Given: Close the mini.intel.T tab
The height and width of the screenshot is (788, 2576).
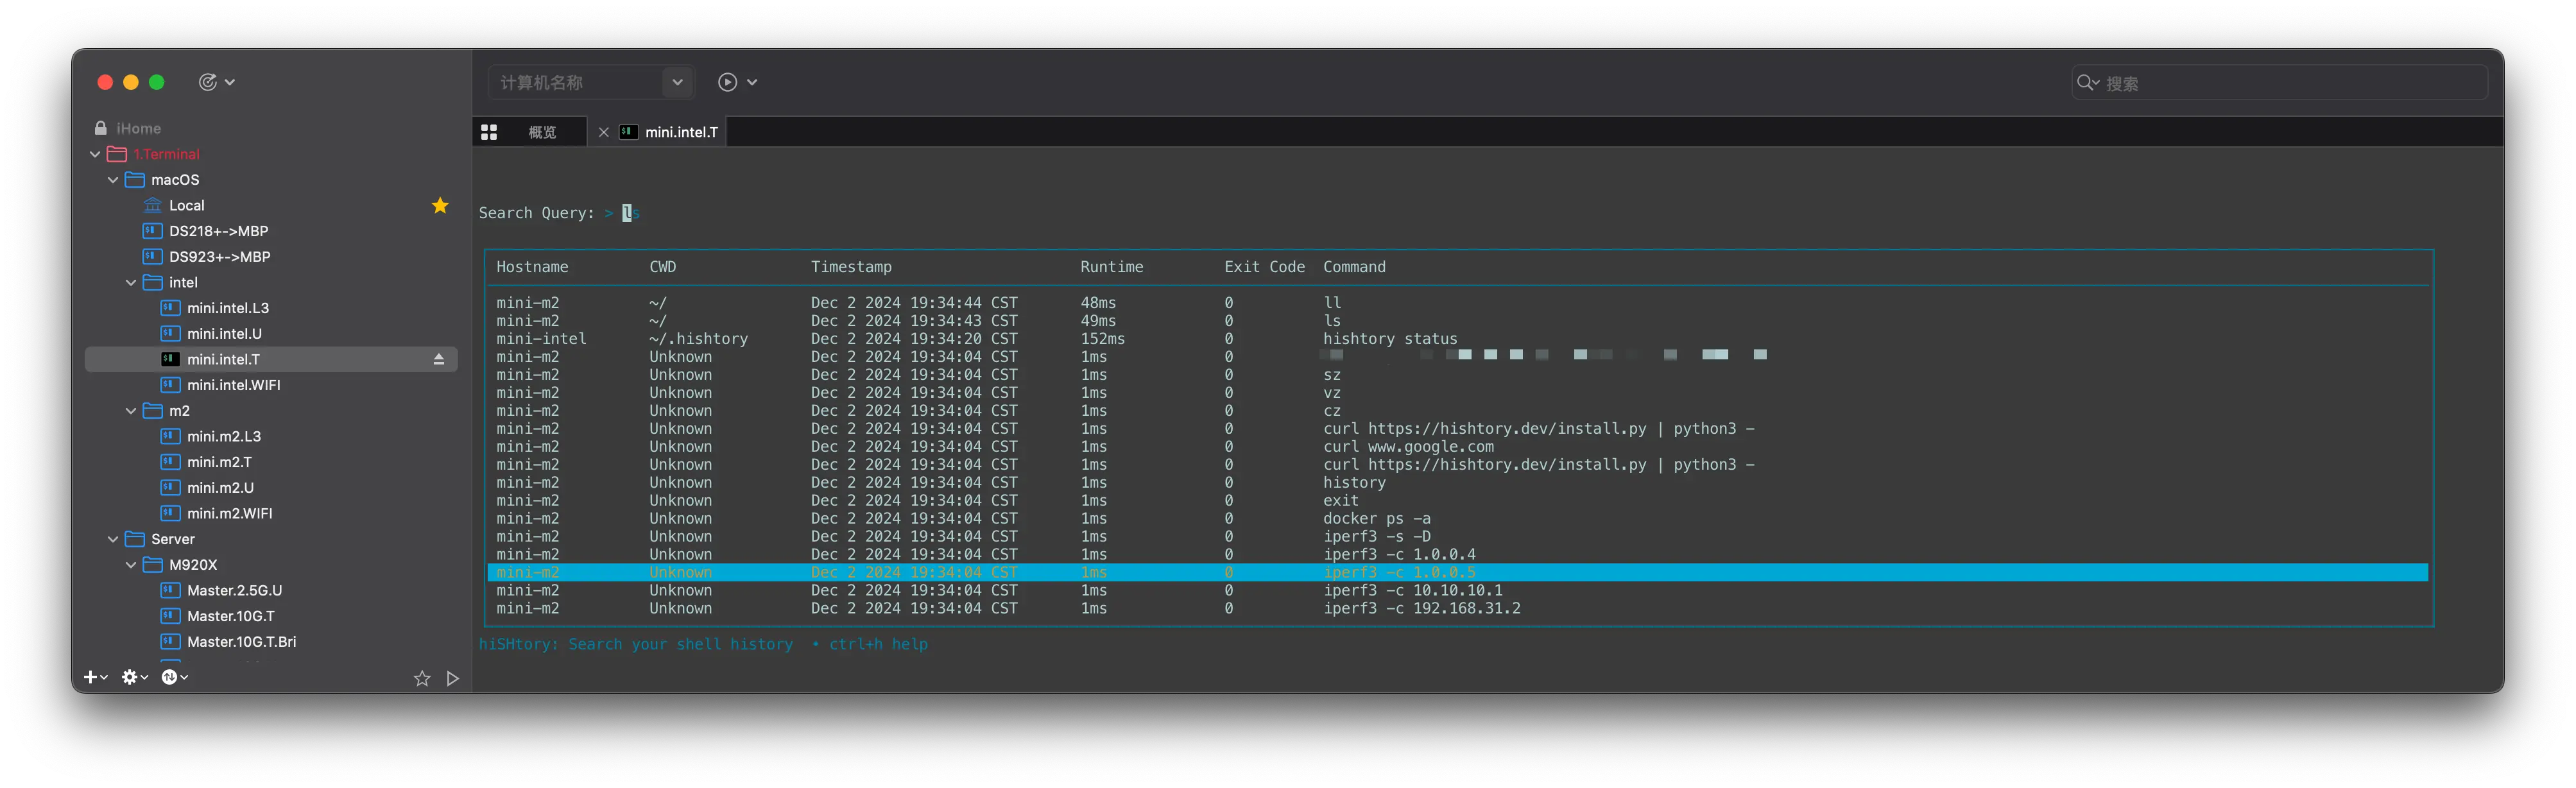Looking at the screenshot, I should point(603,132).
